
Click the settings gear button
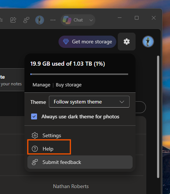tap(127, 42)
